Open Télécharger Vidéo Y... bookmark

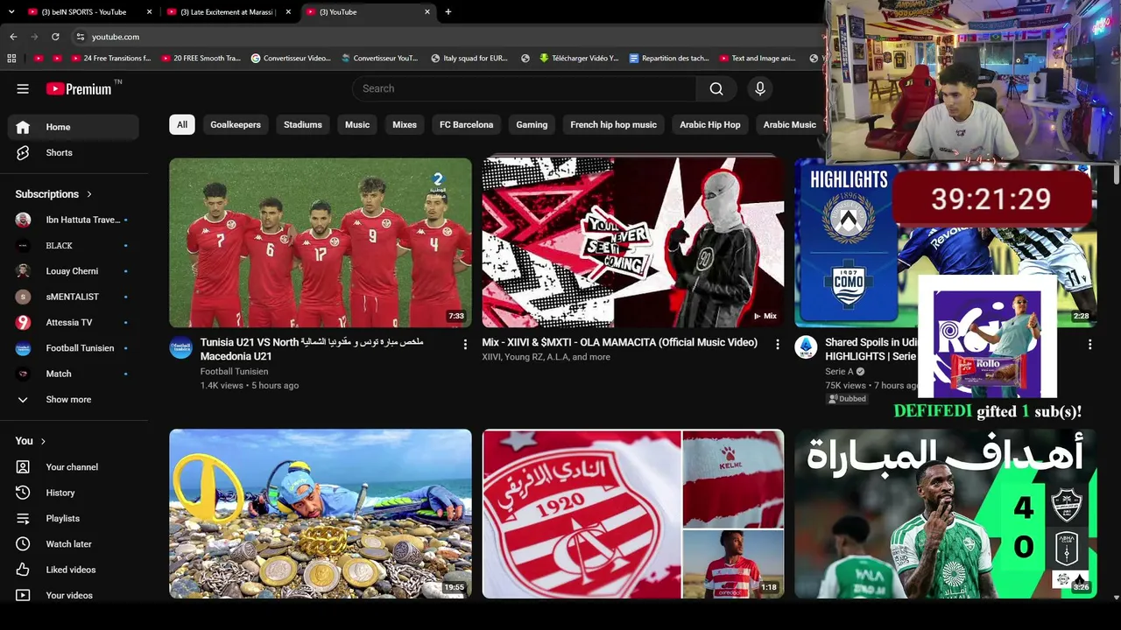pyautogui.click(x=579, y=59)
